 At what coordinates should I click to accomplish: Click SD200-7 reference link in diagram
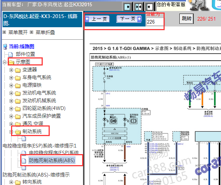pos(114,170)
